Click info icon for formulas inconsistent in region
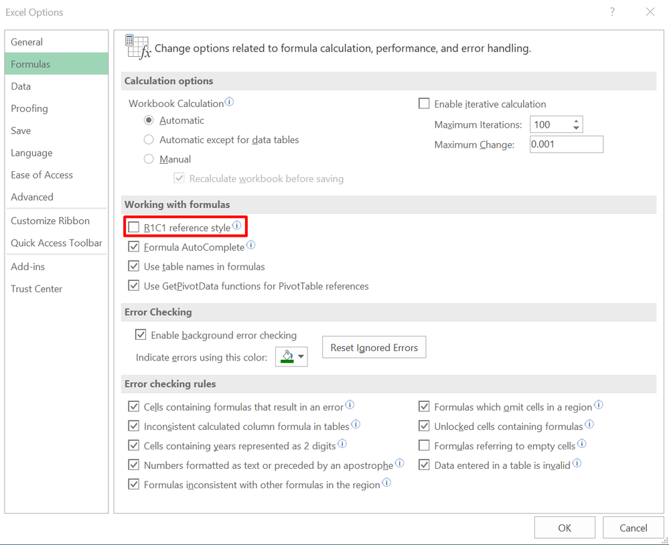The image size is (669, 545). (386, 482)
